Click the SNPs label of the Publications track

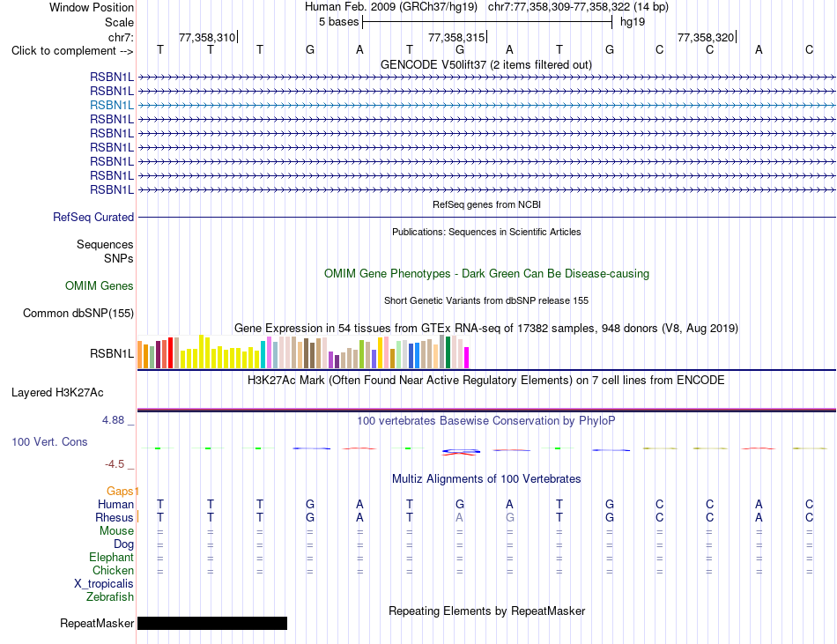(x=119, y=258)
